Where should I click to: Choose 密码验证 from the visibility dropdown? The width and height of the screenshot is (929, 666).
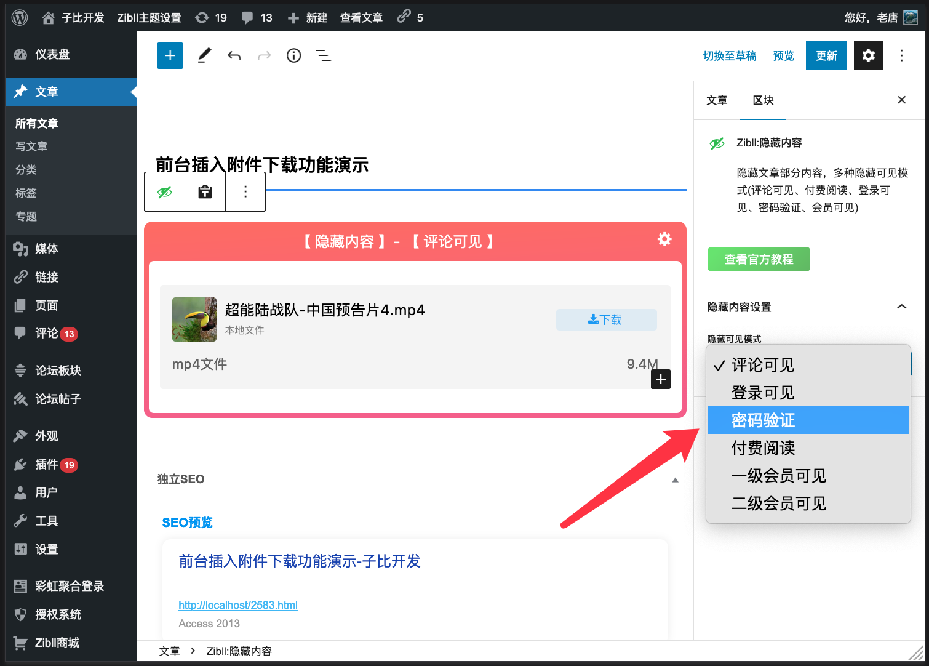point(763,420)
